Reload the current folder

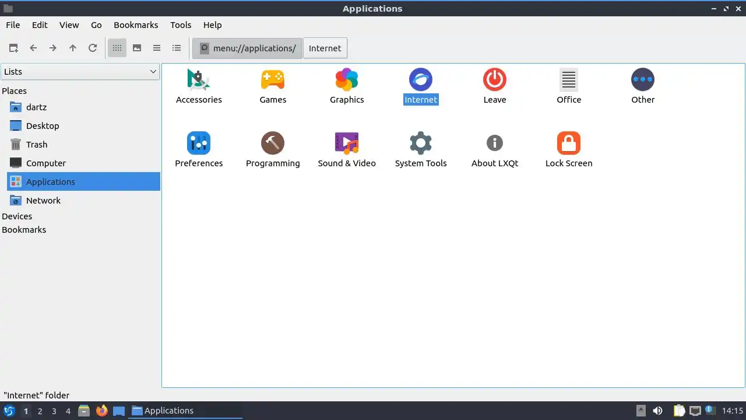coord(93,48)
